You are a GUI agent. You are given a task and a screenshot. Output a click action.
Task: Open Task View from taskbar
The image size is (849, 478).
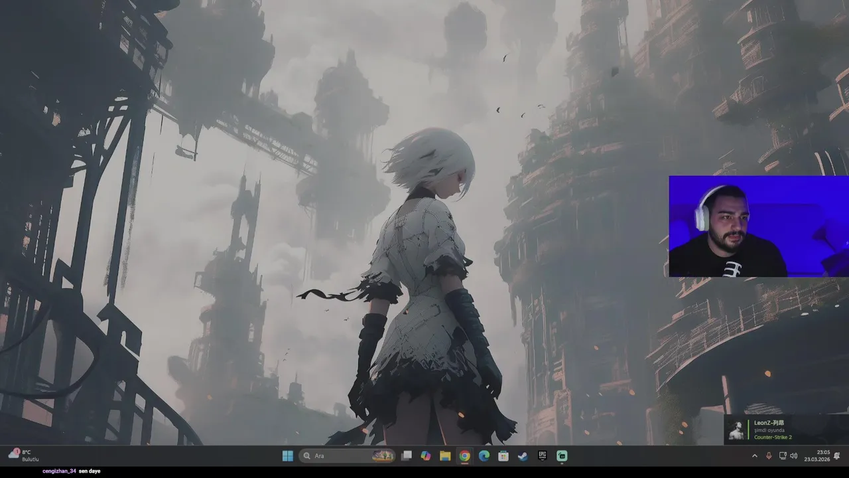point(407,455)
